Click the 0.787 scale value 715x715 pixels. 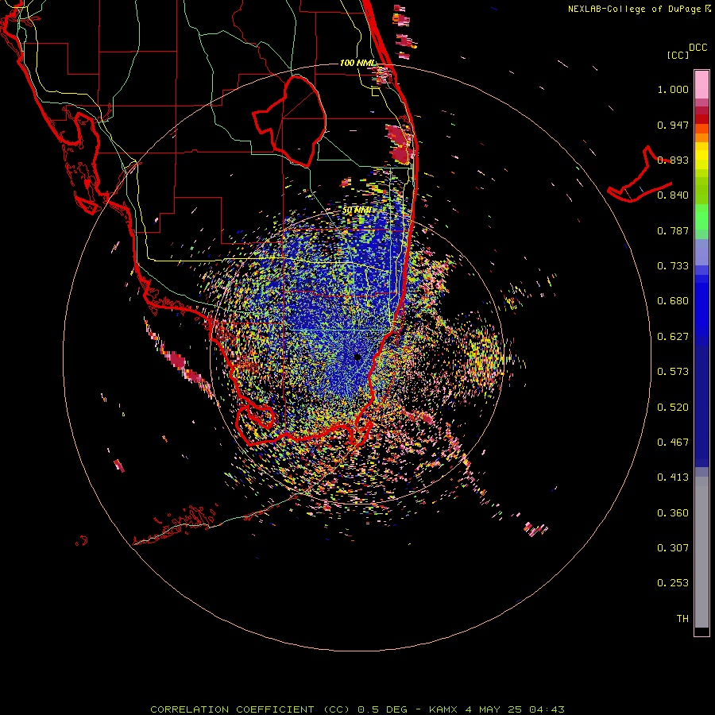click(x=673, y=230)
